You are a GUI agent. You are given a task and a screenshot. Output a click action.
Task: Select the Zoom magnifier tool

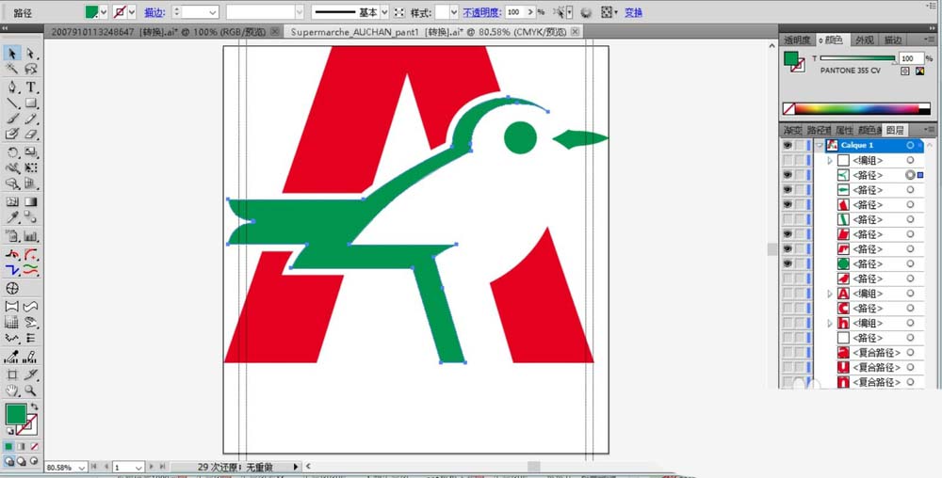pyautogui.click(x=31, y=390)
